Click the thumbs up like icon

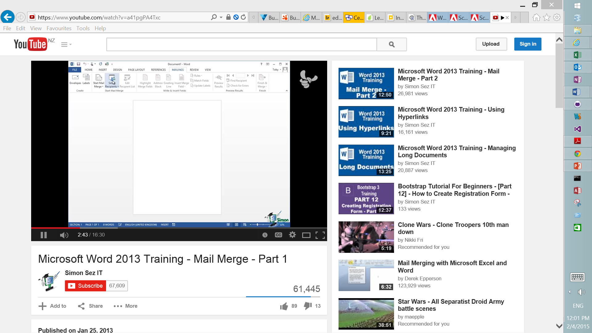(x=284, y=306)
